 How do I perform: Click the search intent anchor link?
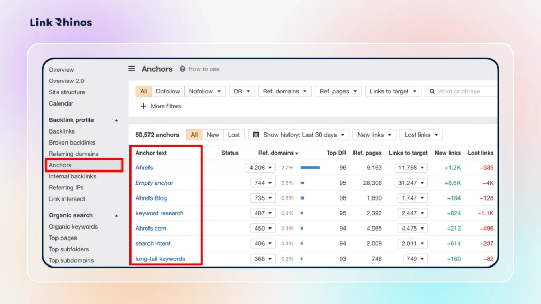point(153,244)
